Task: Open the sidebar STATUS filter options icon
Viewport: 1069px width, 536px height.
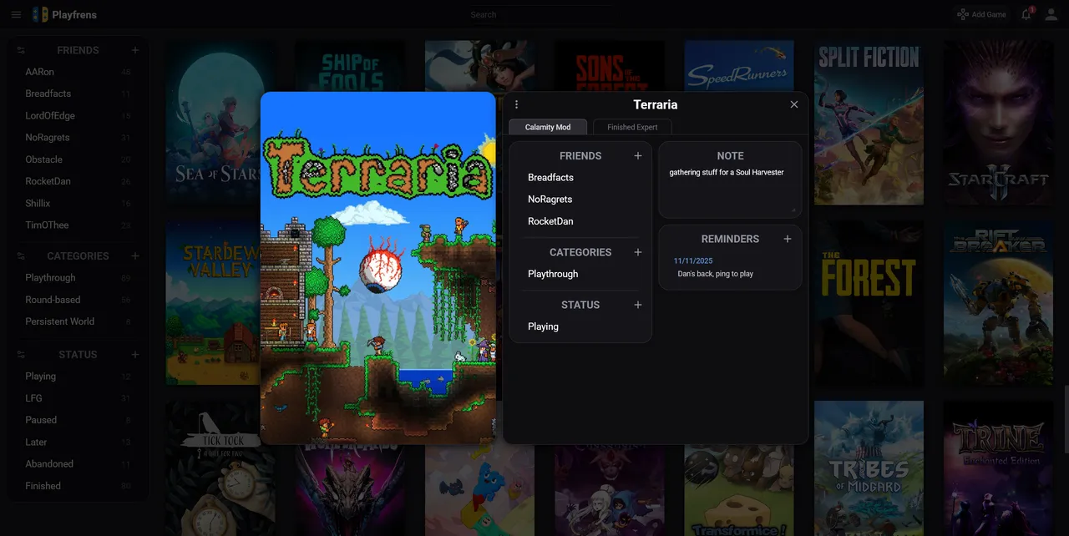Action: tap(21, 355)
